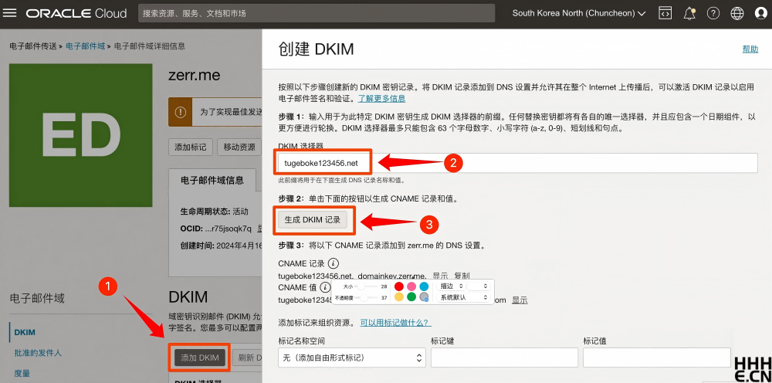The height and width of the screenshot is (383, 772).
Task: Open the 了解更多信息 link
Action: (x=381, y=98)
